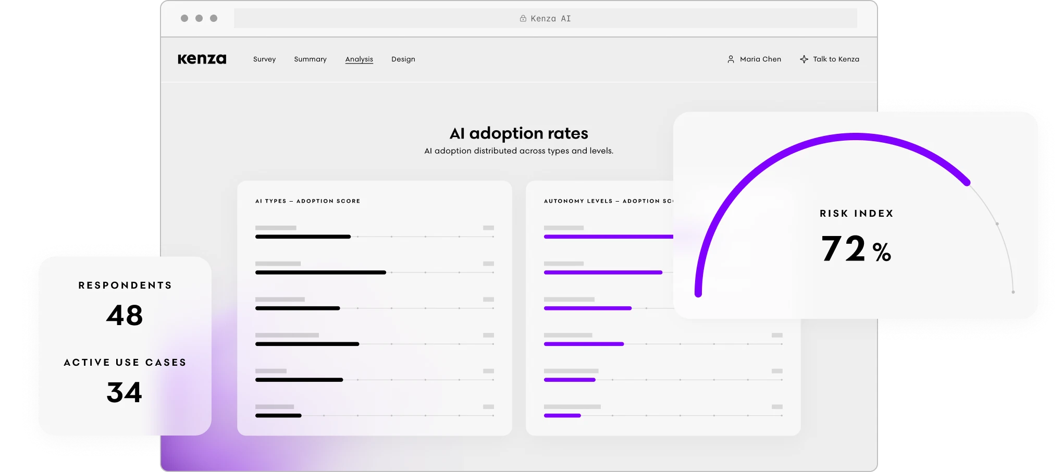Switch to the Summary tab
This screenshot has width=1063, height=472.
click(310, 59)
